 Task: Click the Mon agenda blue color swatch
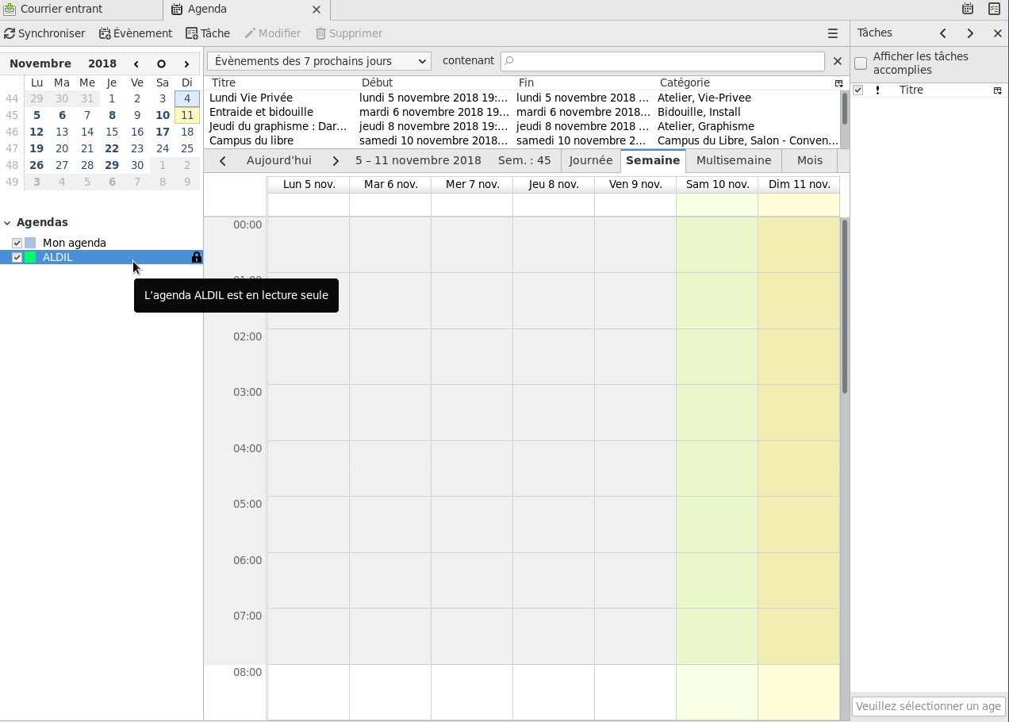pyautogui.click(x=30, y=243)
